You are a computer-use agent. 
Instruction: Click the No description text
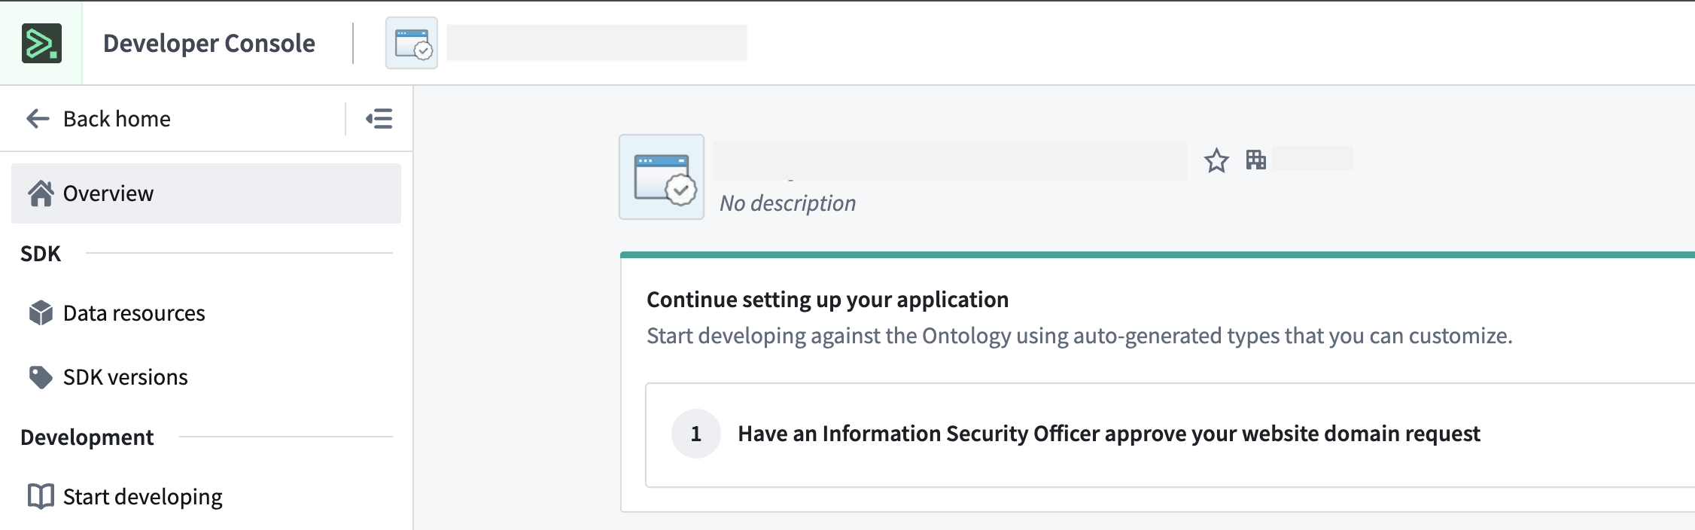(787, 203)
